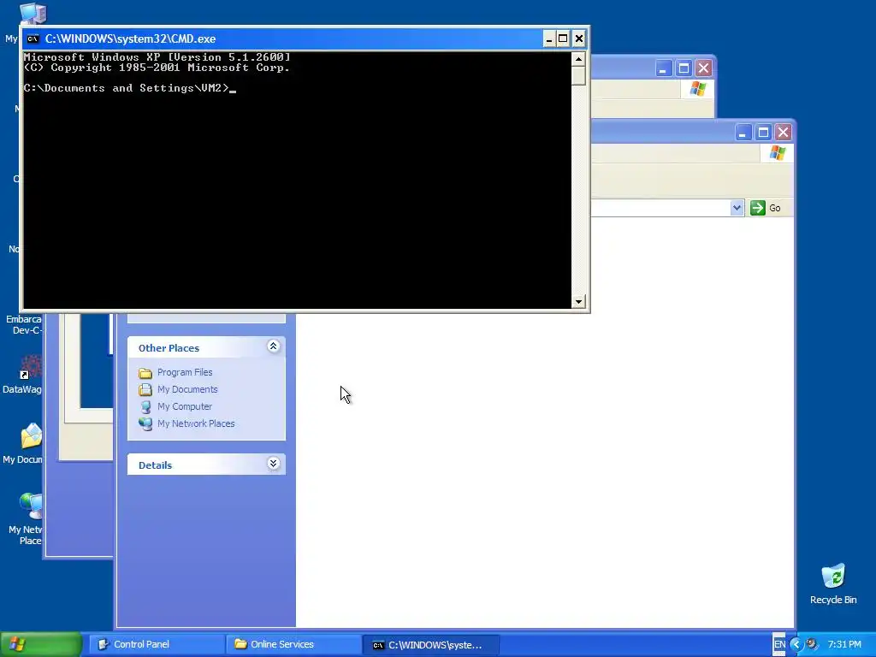This screenshot has height=657, width=876.
Task: Close the Control Panel window behind
Action: tap(703, 68)
